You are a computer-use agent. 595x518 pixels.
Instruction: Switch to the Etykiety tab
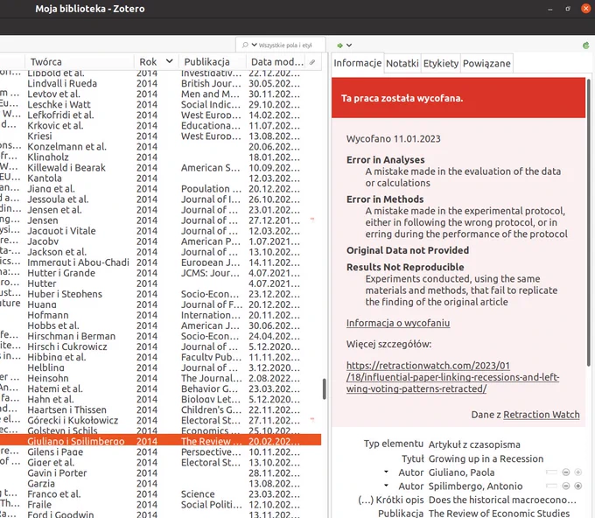pyautogui.click(x=440, y=63)
